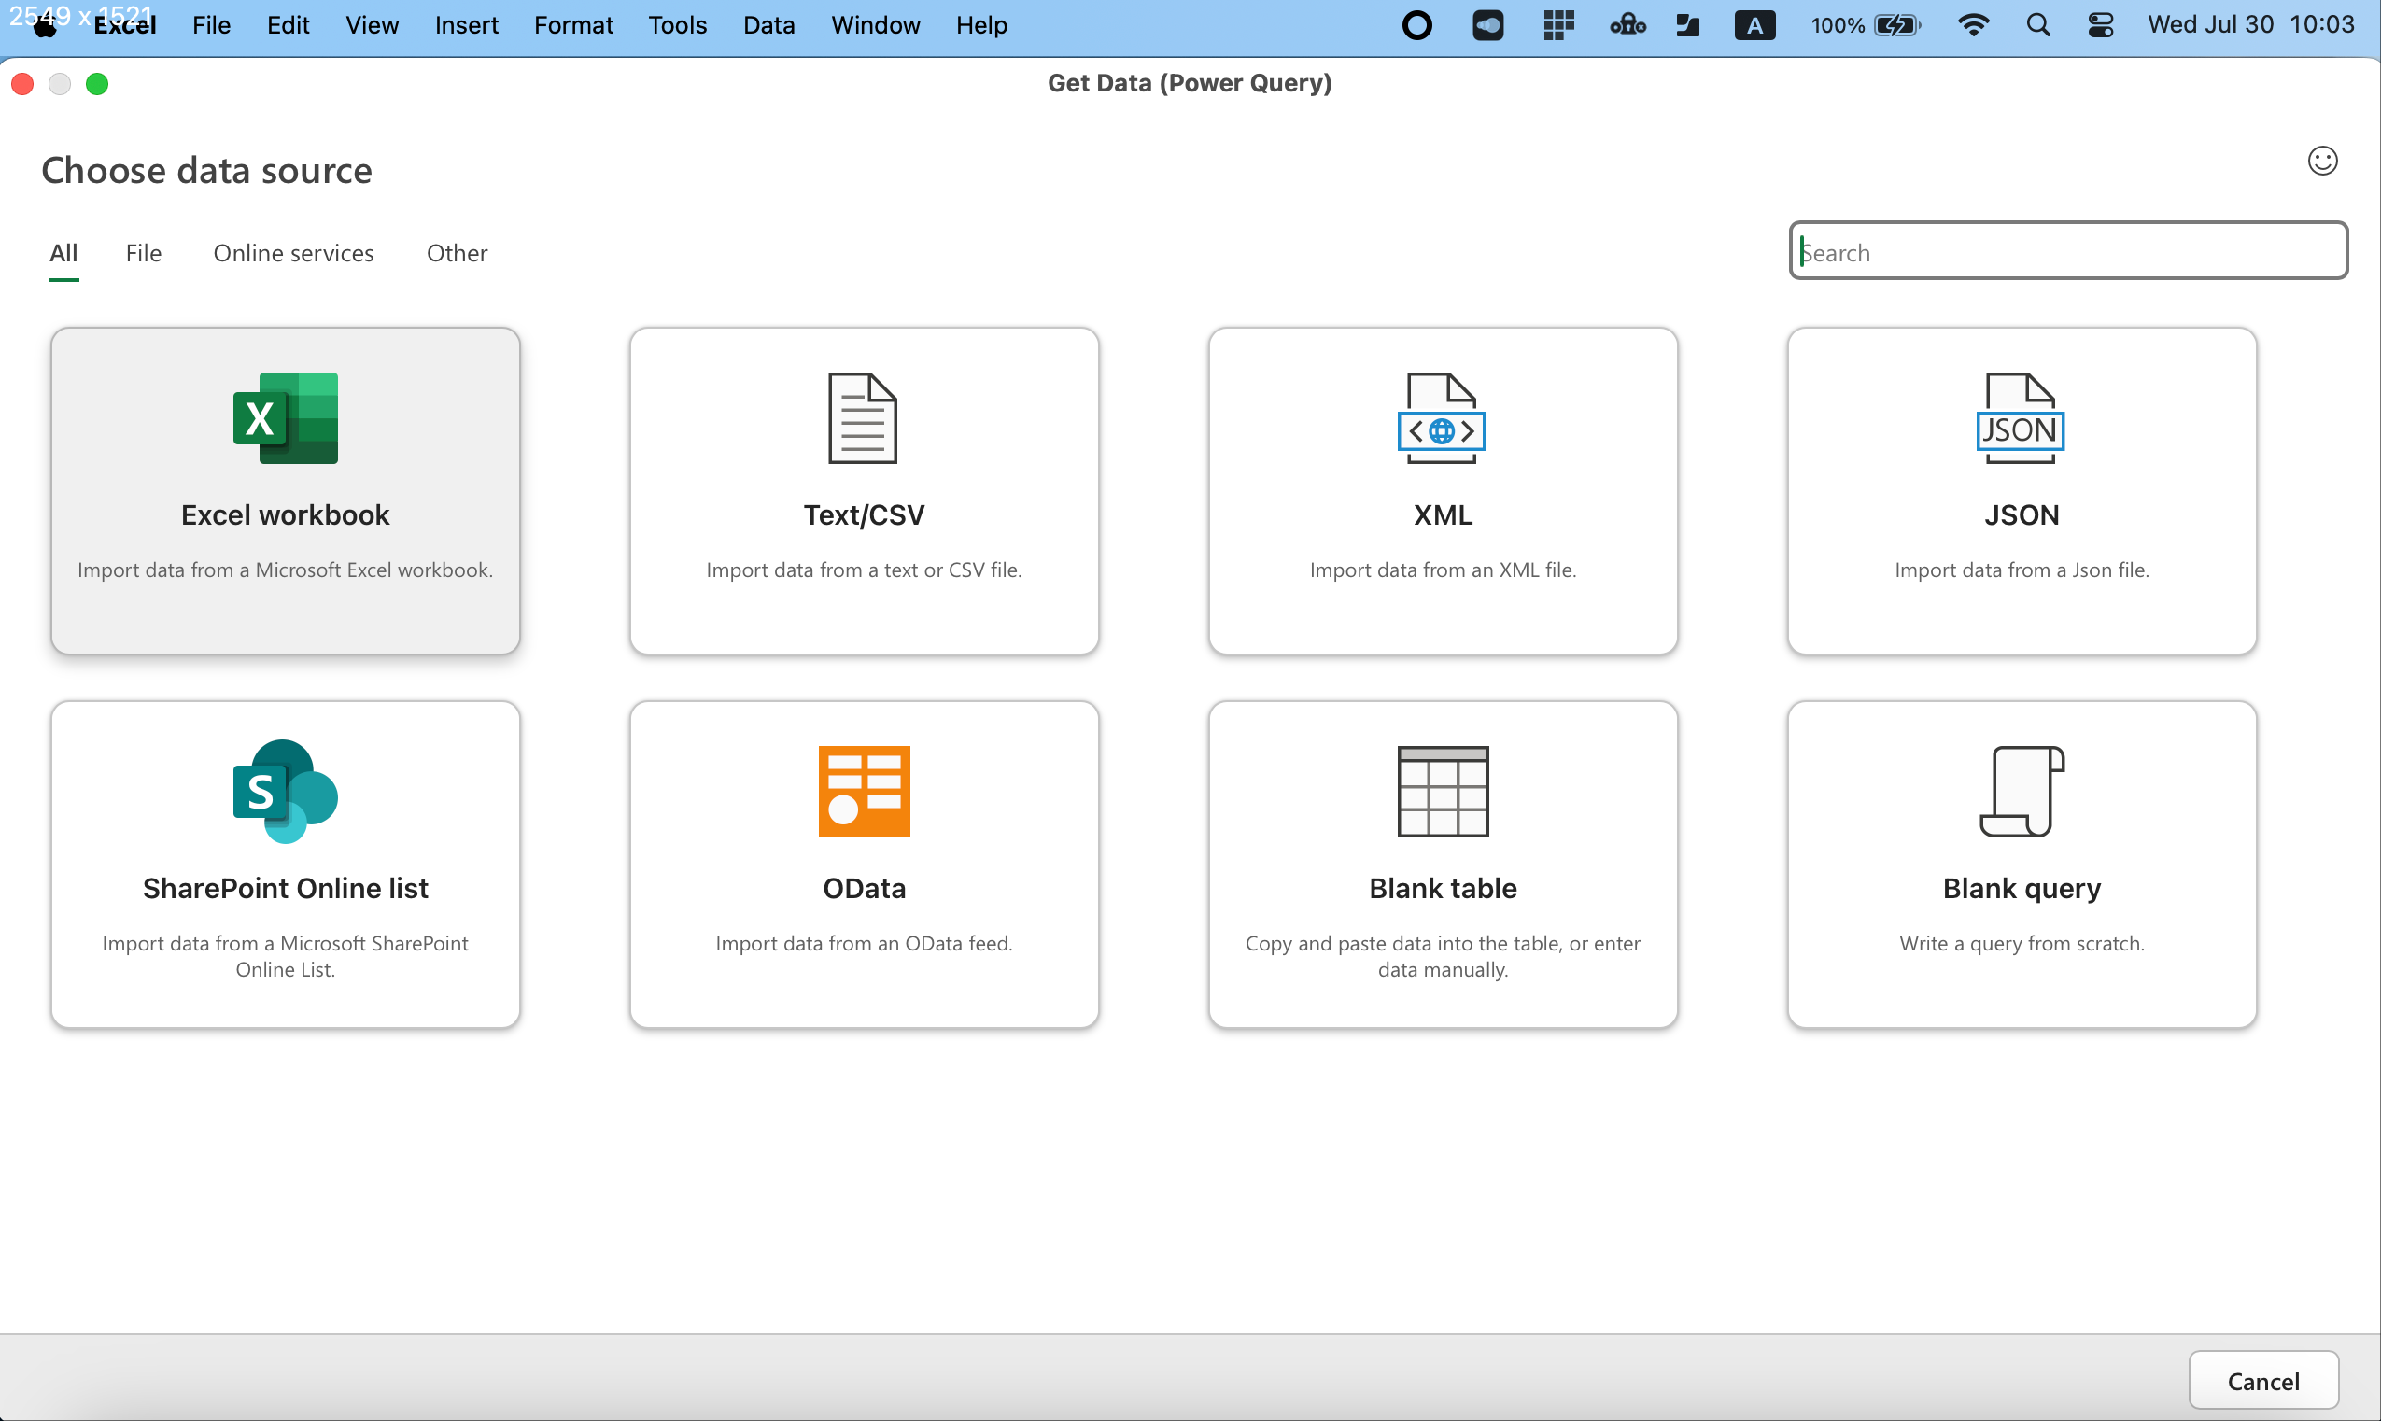2381x1421 pixels.
Task: Open the Help menu
Action: coord(981,25)
